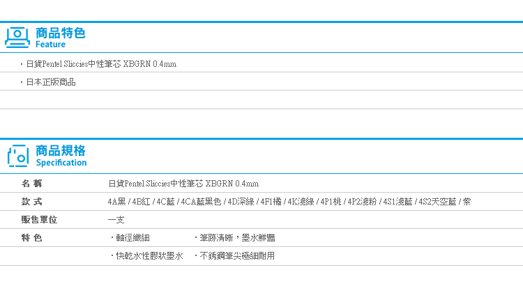Viewport: 523px width, 295px height.
Task: Click the '軸徑纖細' feature text
Action: 132,238
